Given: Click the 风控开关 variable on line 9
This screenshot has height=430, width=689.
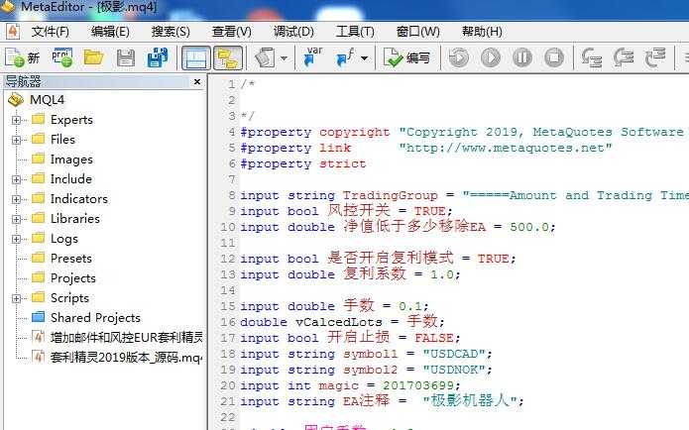Looking at the screenshot, I should click(x=359, y=211).
